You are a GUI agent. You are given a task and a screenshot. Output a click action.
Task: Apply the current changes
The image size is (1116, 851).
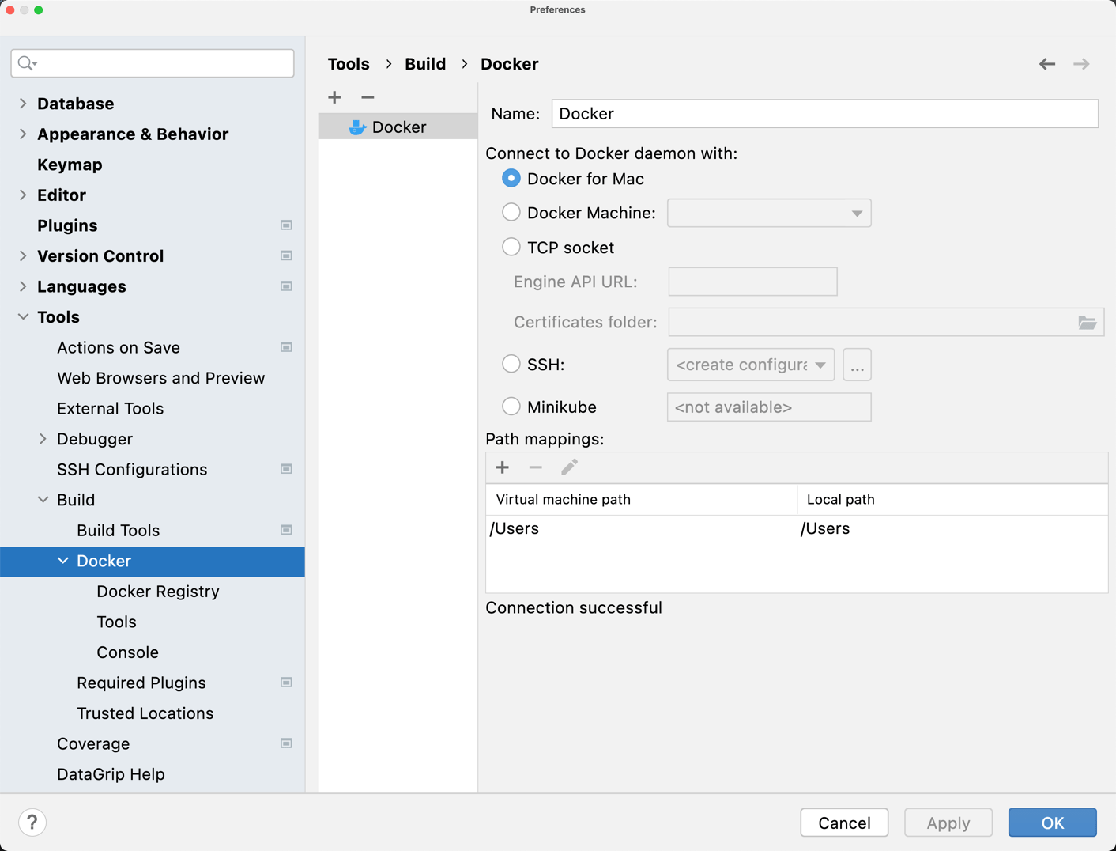[x=948, y=823]
